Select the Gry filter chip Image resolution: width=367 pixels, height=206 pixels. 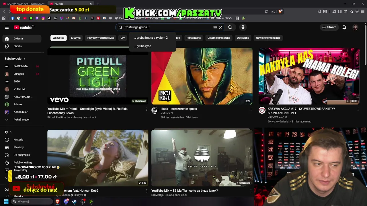(x=123, y=38)
